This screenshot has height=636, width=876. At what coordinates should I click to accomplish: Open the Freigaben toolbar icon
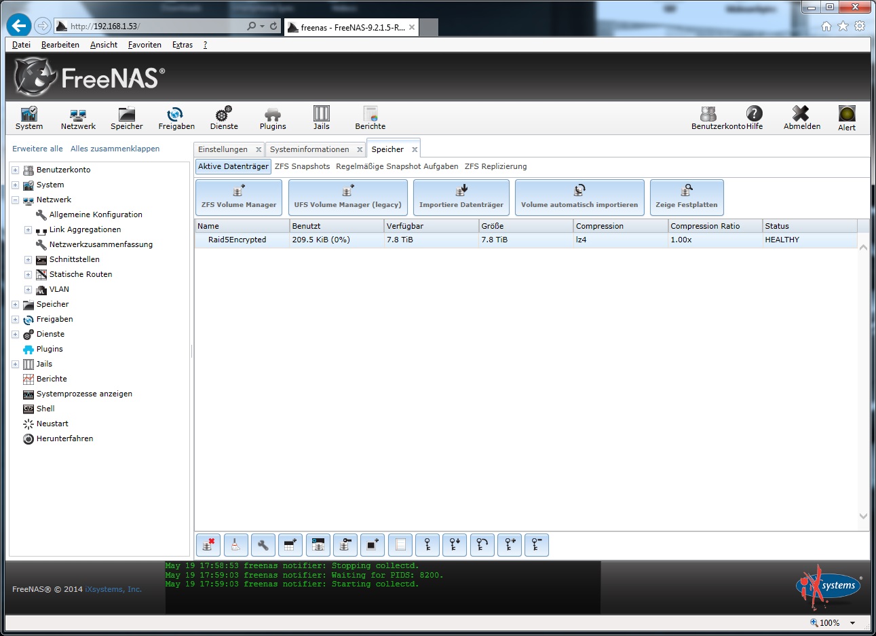(x=176, y=118)
